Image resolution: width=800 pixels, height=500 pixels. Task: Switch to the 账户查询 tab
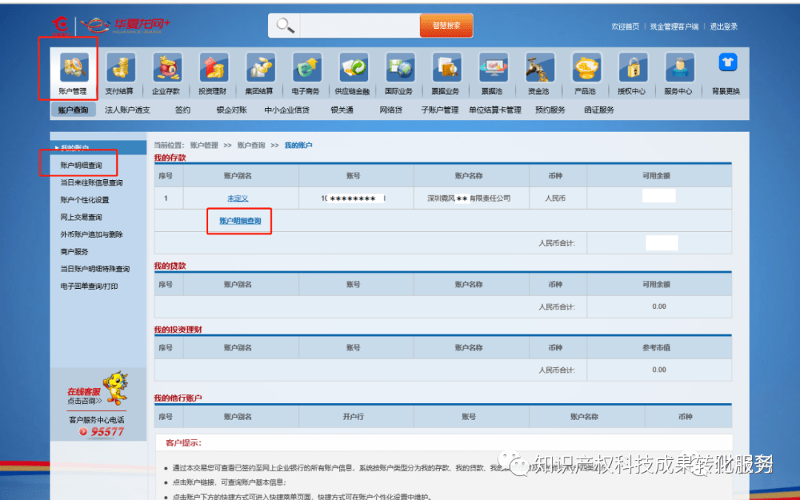72,109
